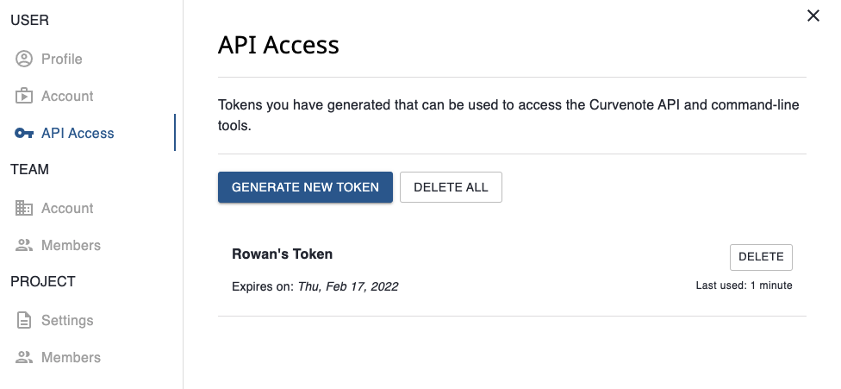This screenshot has height=389, width=841.
Task: Click the project Members people icon
Action: [x=23, y=357]
